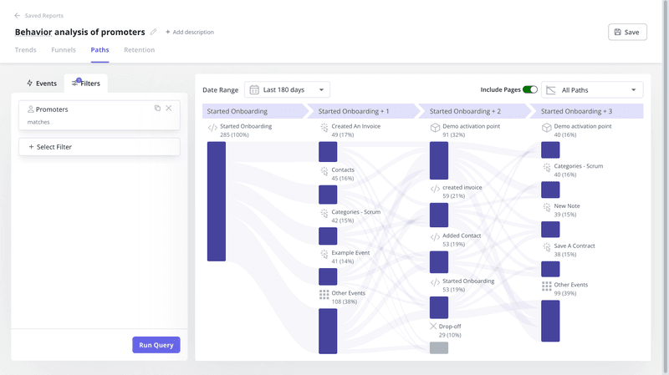This screenshot has height=375, width=669.
Task: Remove the Promoters filter with X icon
Action: (169, 109)
